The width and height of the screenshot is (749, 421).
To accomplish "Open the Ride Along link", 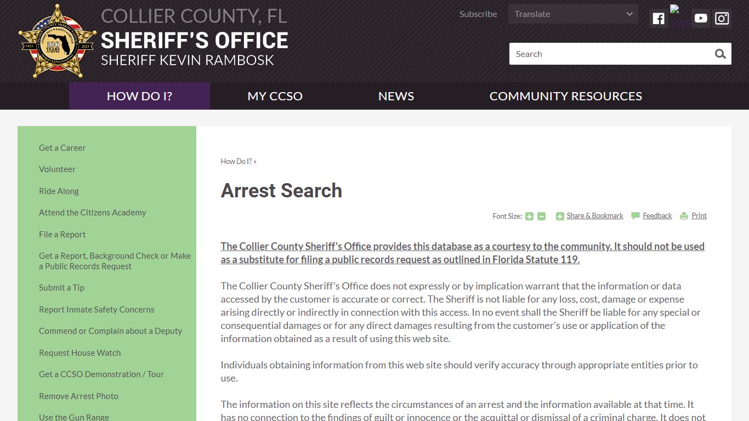I will pos(59,191).
